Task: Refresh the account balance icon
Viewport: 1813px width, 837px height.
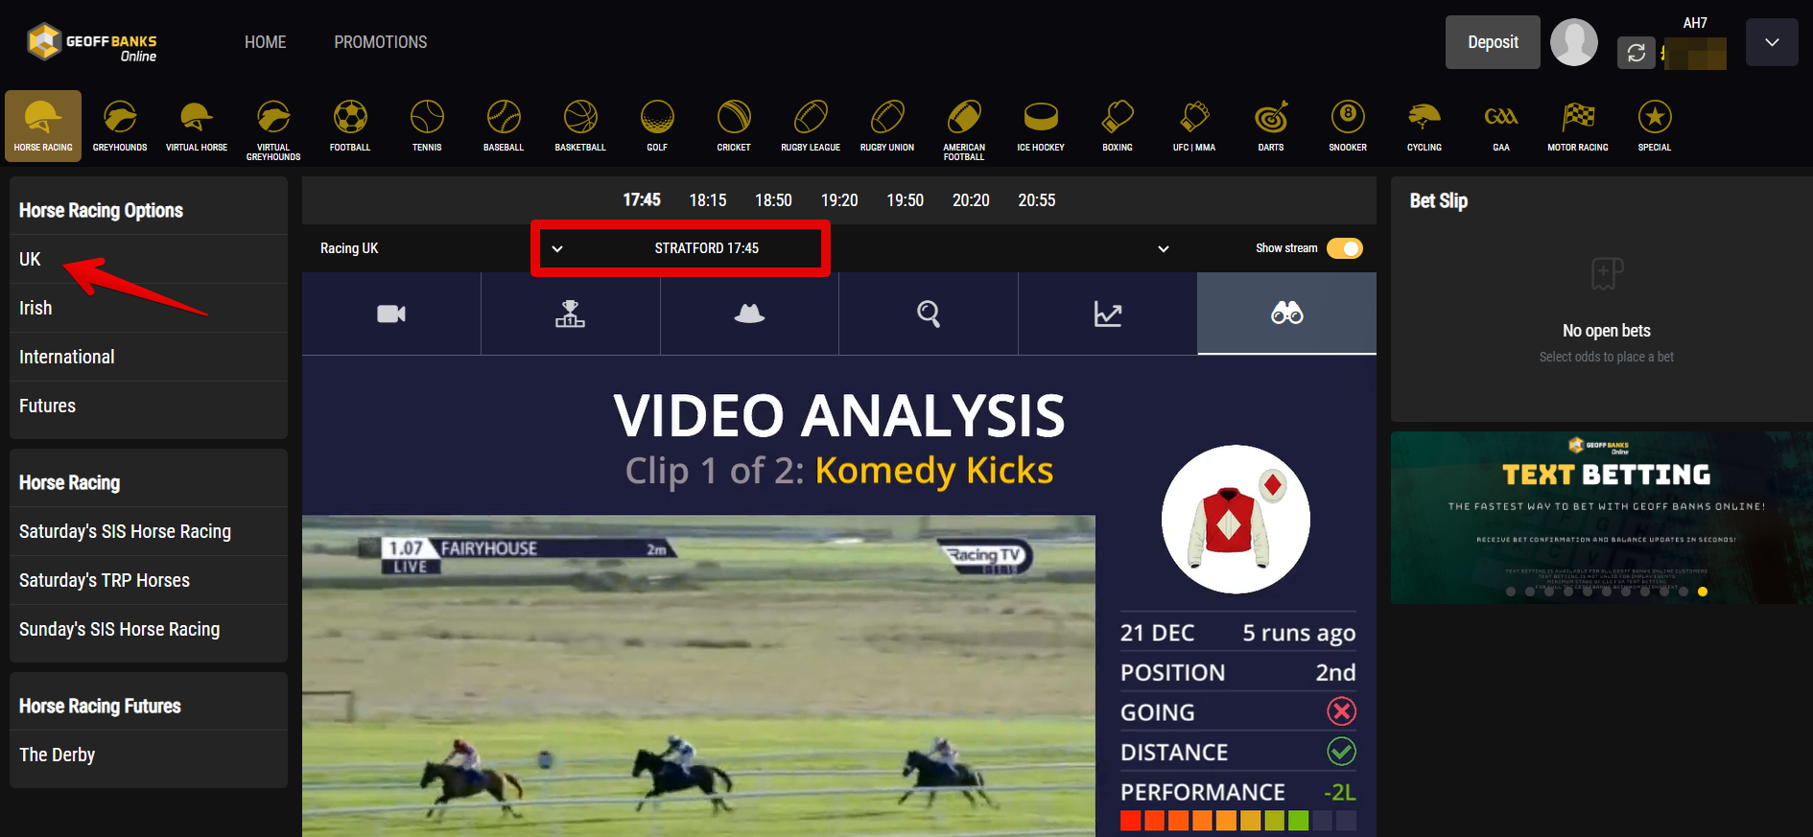Action: [1636, 53]
